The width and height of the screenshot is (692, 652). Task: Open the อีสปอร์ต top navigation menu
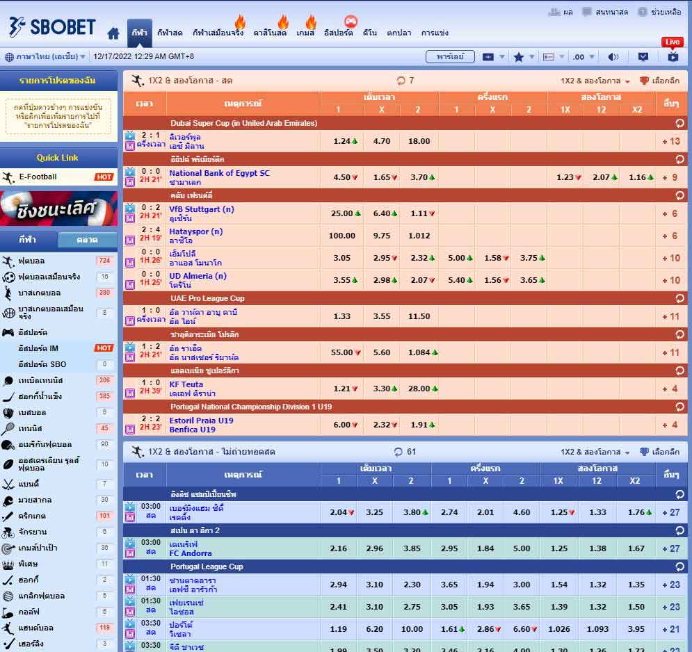click(x=339, y=33)
